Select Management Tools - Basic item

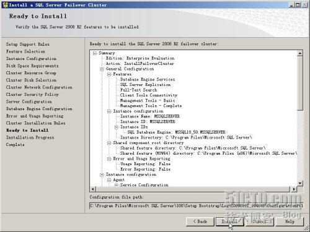148,101
